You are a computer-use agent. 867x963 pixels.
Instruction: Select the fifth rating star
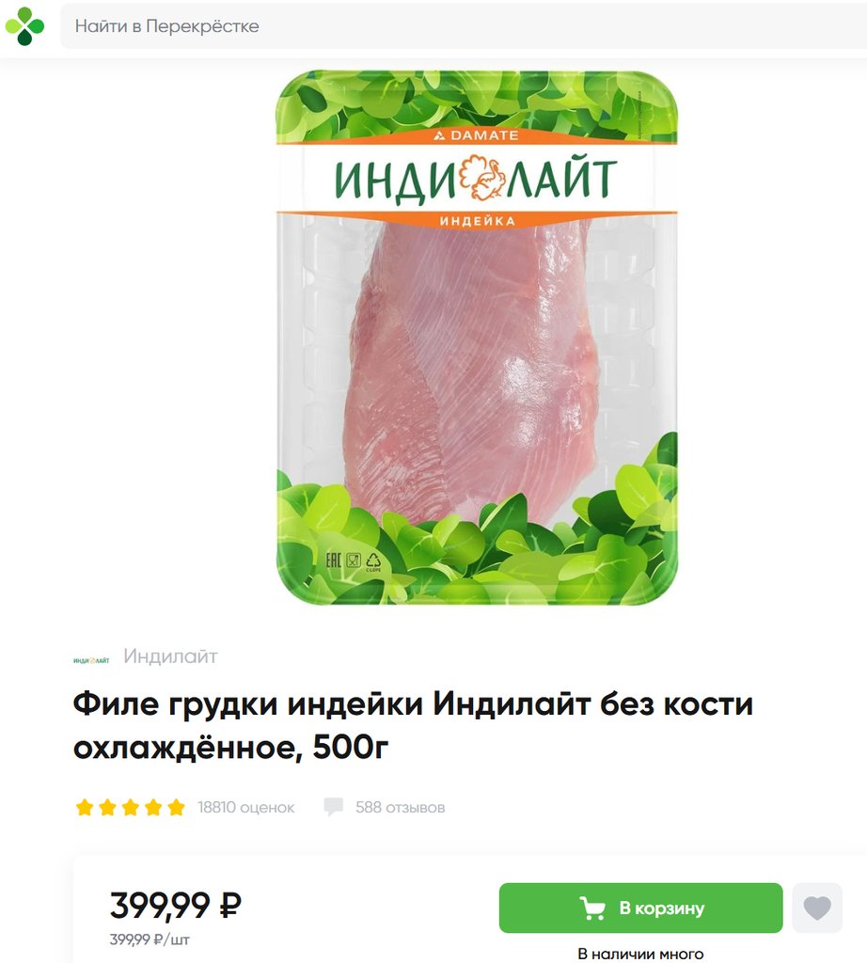click(x=176, y=807)
